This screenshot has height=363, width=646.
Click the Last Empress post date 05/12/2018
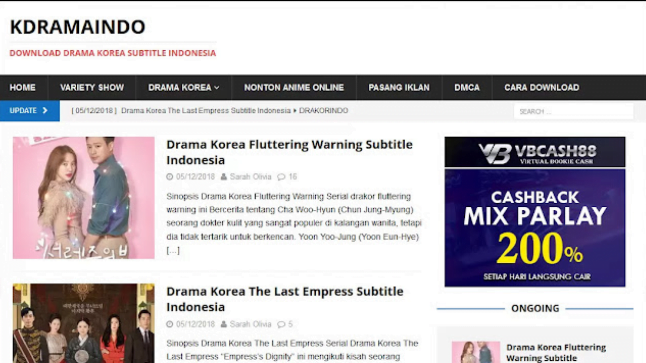pyautogui.click(x=195, y=324)
